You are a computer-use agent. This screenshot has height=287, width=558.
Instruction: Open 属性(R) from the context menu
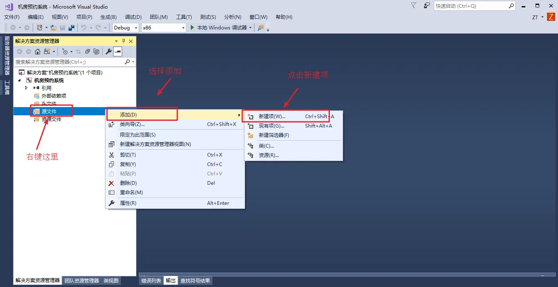coord(175,203)
